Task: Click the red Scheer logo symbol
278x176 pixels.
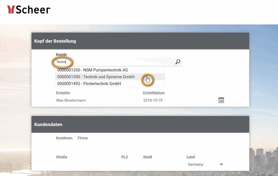Action: point(11,10)
